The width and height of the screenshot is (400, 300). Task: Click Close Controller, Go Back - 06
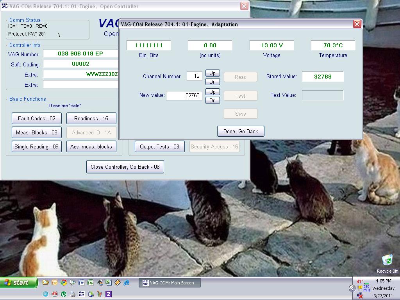pos(125,167)
